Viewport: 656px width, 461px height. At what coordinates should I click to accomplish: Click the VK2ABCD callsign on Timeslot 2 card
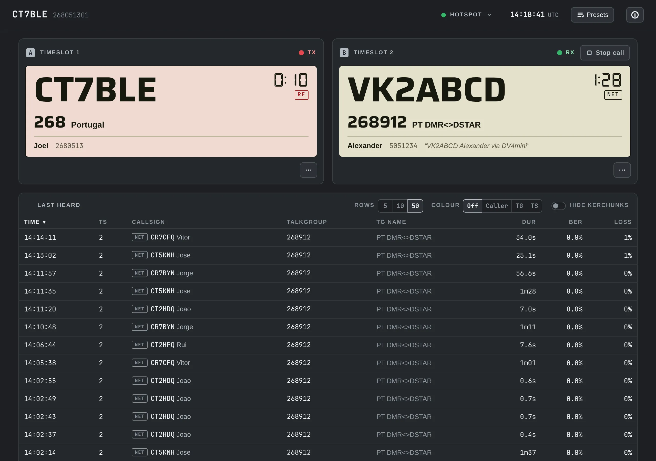tap(427, 90)
